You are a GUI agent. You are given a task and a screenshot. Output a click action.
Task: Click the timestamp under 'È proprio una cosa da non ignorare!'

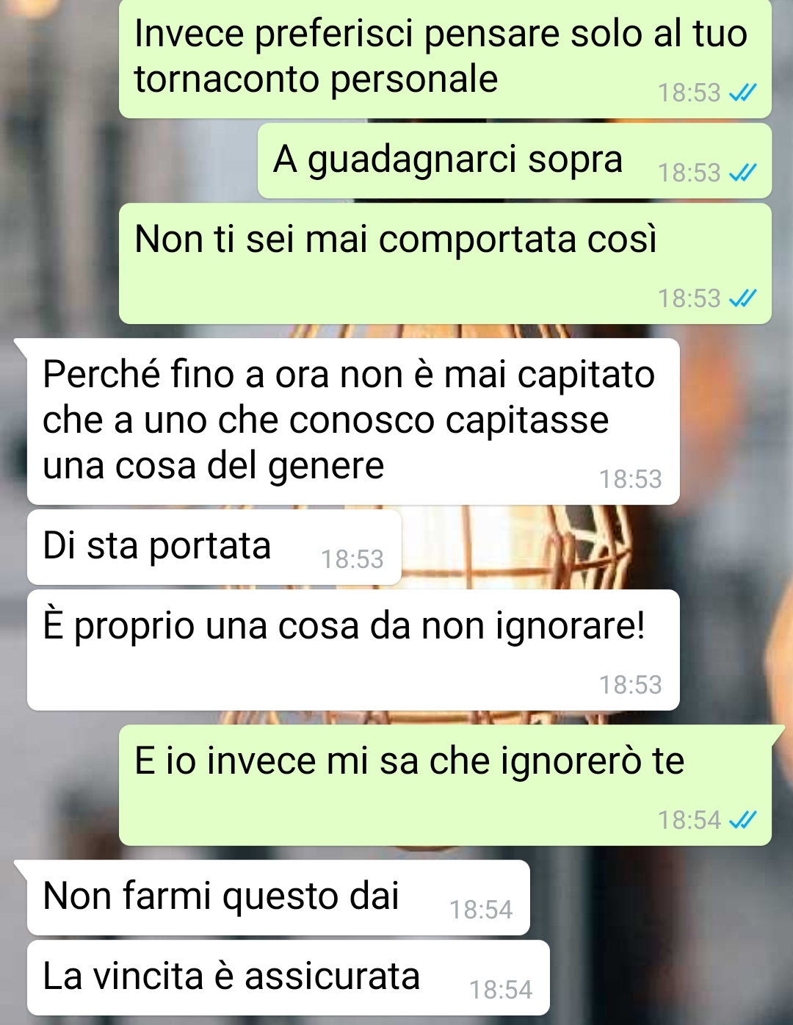coord(631,686)
